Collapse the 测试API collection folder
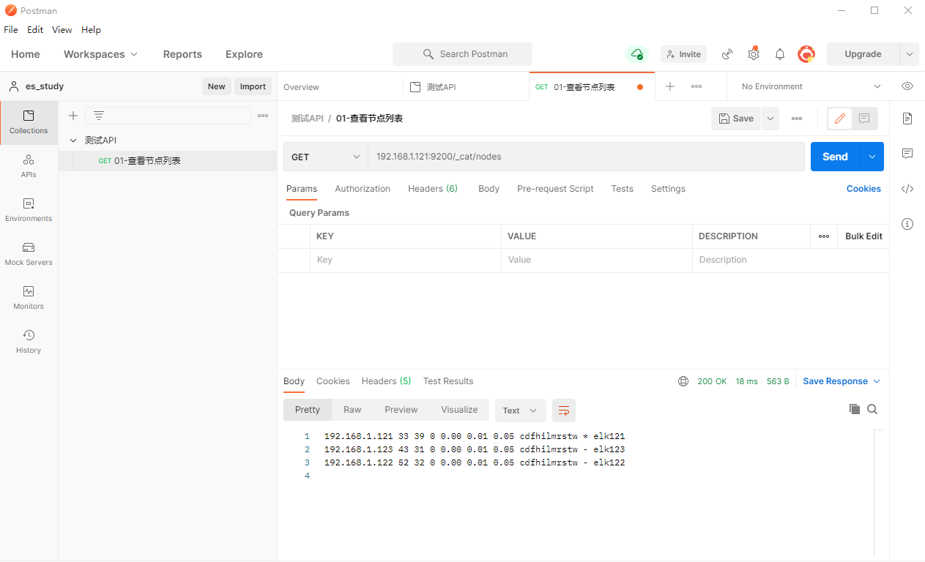This screenshot has width=925, height=562. pos(73,140)
